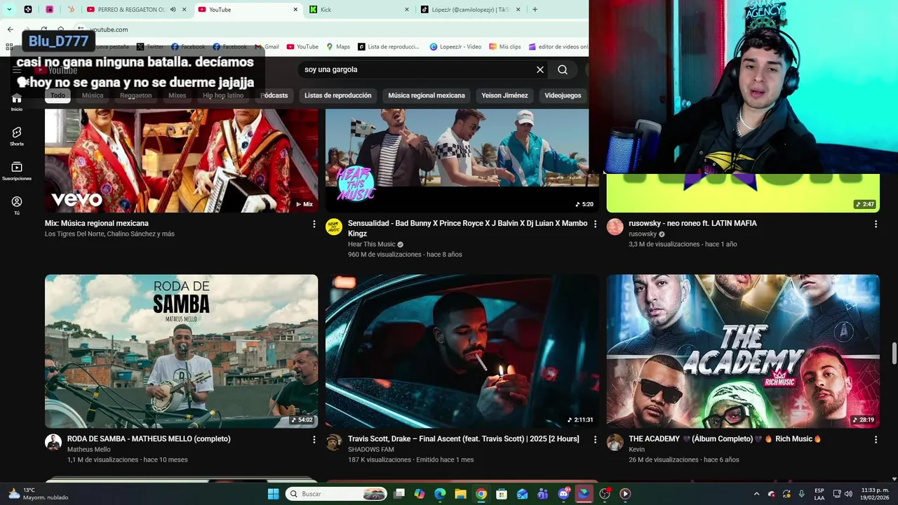Open the Windows Start menu
Screen dimensions: 898x505
click(273, 494)
